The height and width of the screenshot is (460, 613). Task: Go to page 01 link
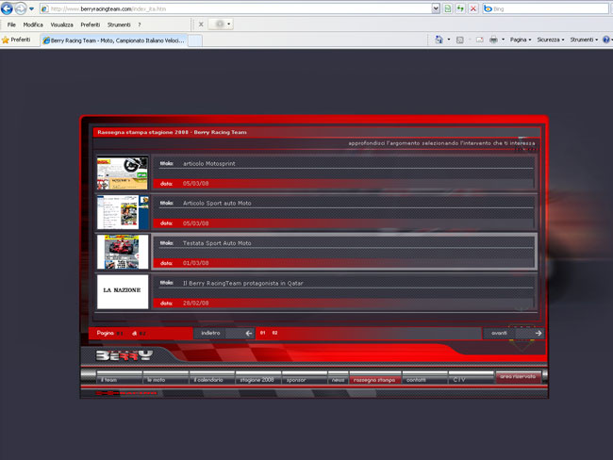pyautogui.click(x=263, y=333)
